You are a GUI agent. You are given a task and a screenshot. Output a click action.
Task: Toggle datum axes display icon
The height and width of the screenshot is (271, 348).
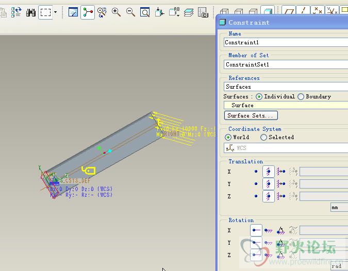tap(303, 10)
